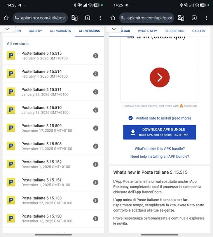Click 'All versions' heading text
Screen dimensions: 213x237
coord(18,44)
